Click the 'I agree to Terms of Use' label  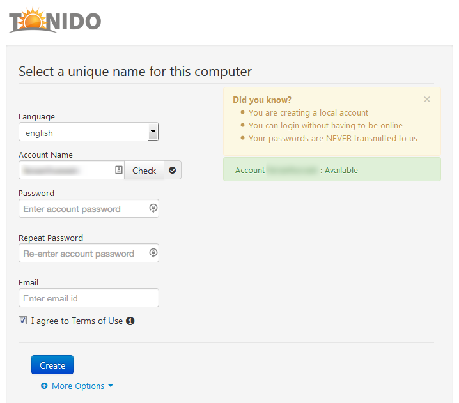point(77,321)
